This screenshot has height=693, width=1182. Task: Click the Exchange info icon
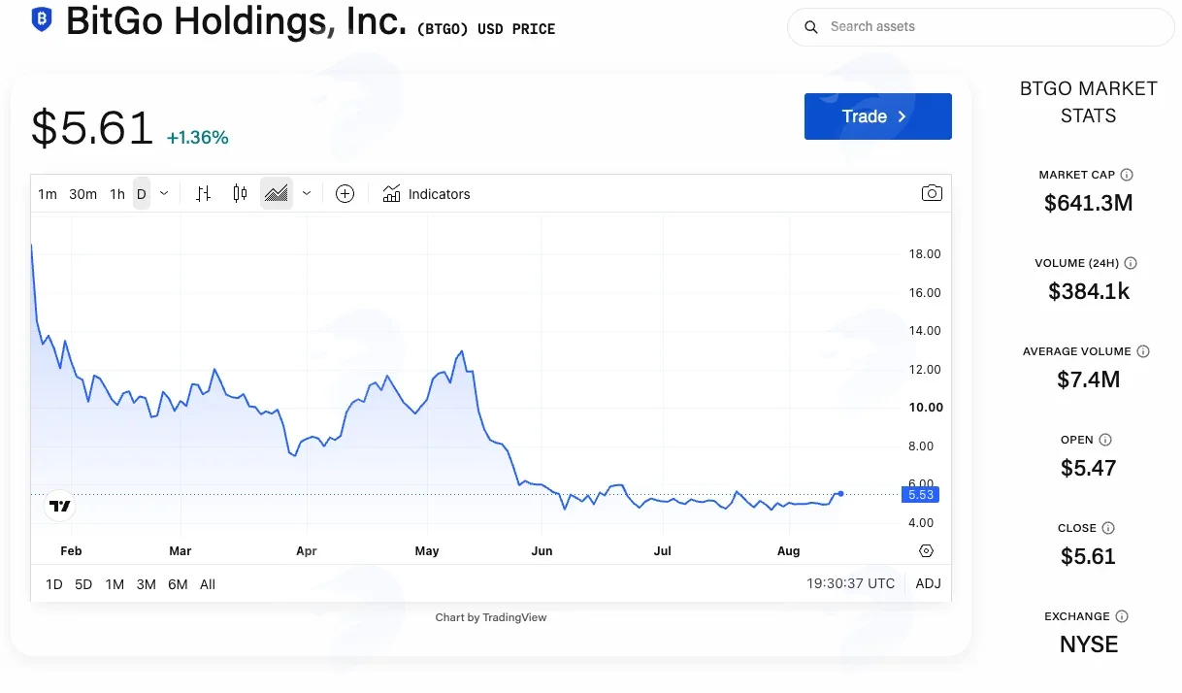[1122, 616]
